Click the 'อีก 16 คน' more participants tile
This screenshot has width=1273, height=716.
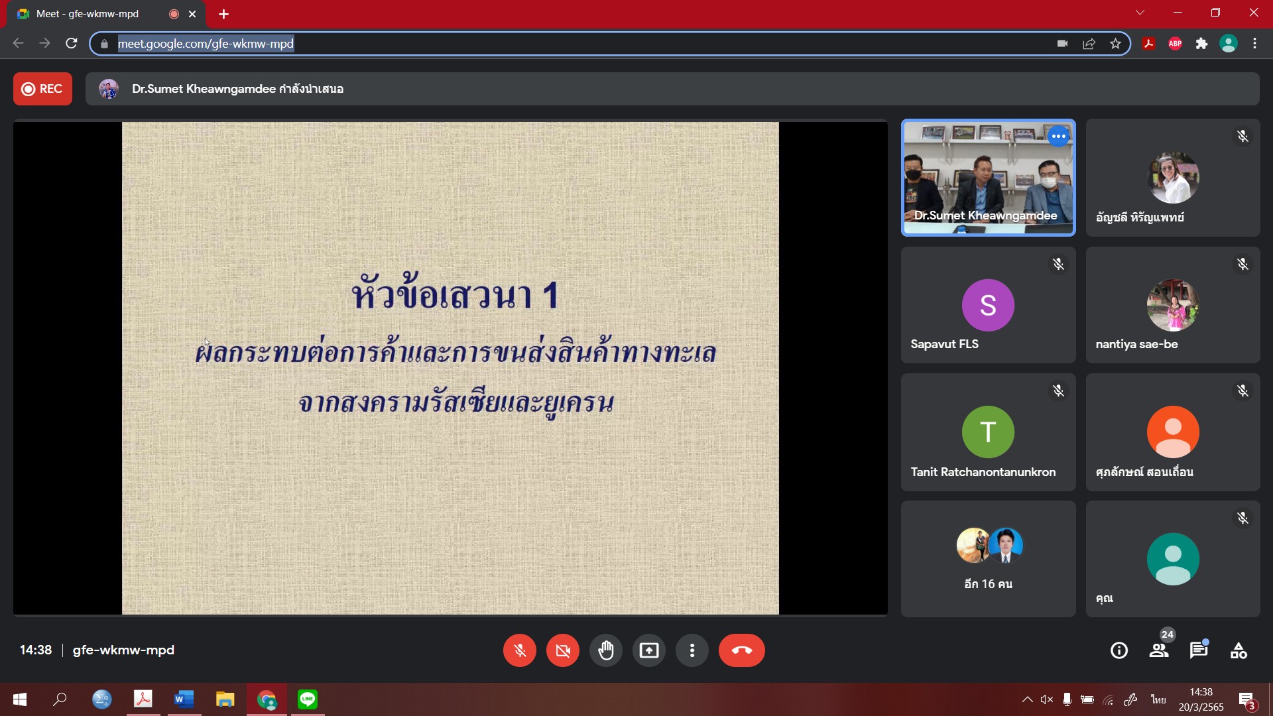pos(988,559)
